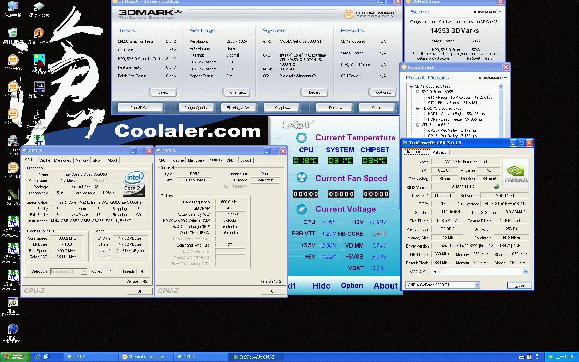Open the MemSet desktop icon
Viewport: 579px width, 362px height.
click(x=13, y=197)
